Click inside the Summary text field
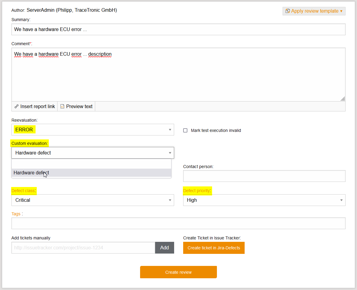This screenshot has width=357, height=290. pos(178,29)
